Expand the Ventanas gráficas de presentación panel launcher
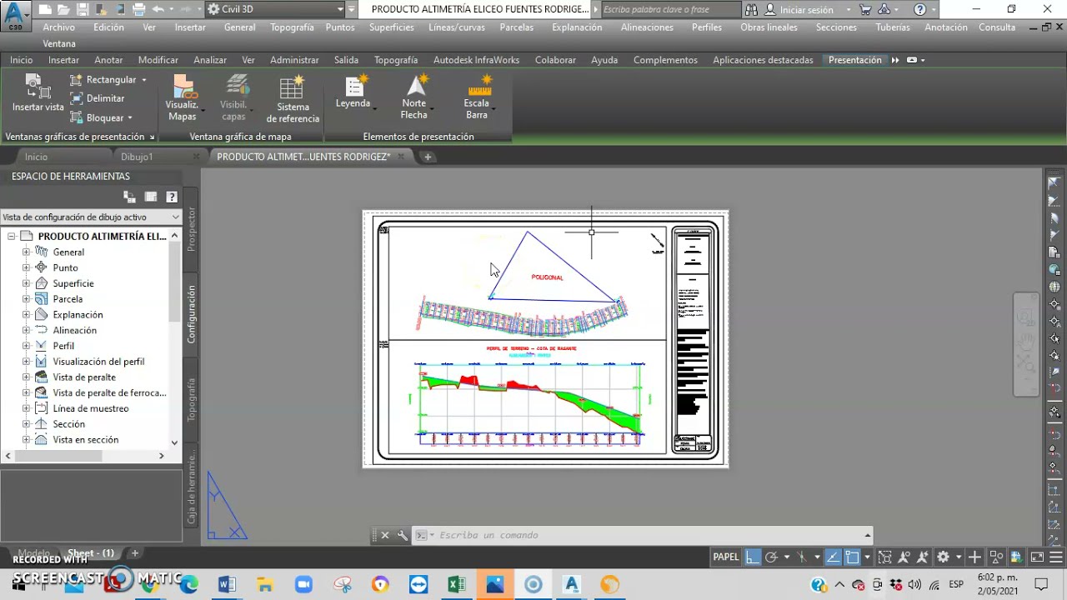1067x600 pixels. point(152,137)
